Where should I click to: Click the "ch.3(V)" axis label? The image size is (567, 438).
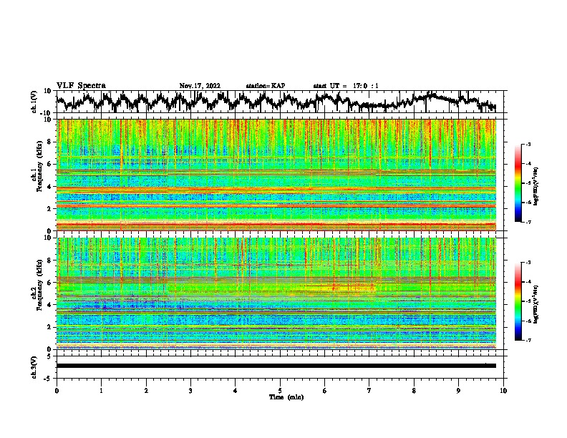(34, 368)
